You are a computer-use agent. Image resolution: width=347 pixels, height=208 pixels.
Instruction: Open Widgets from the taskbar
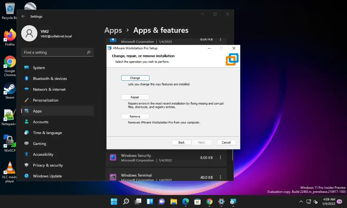pos(150,201)
